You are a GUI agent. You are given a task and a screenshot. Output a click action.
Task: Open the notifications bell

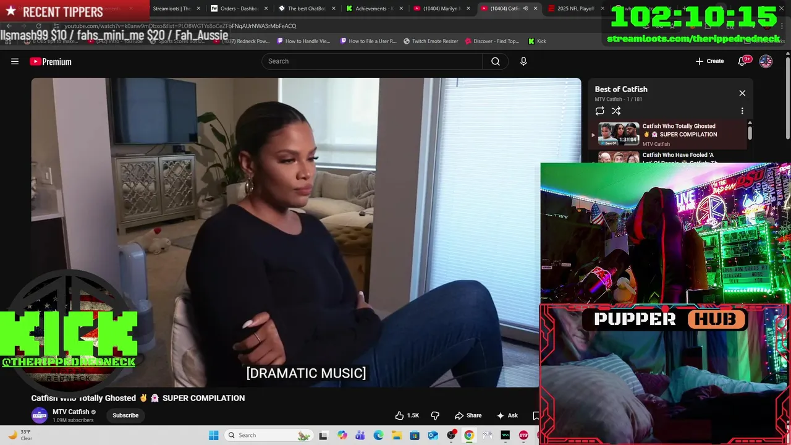click(743, 61)
